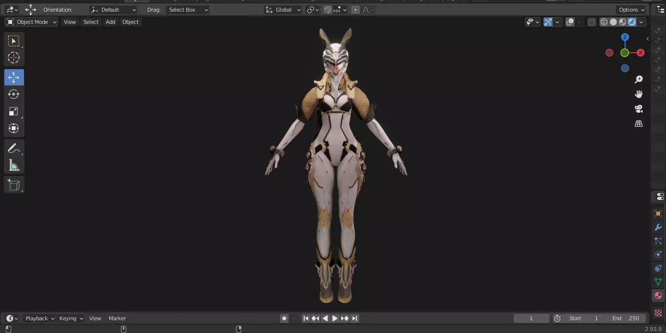Open the Options dropdown

631,10
